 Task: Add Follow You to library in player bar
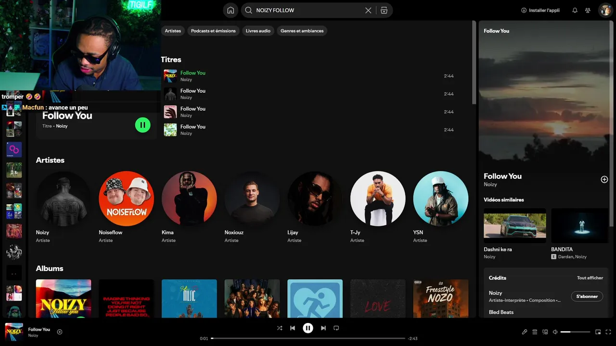click(x=60, y=332)
